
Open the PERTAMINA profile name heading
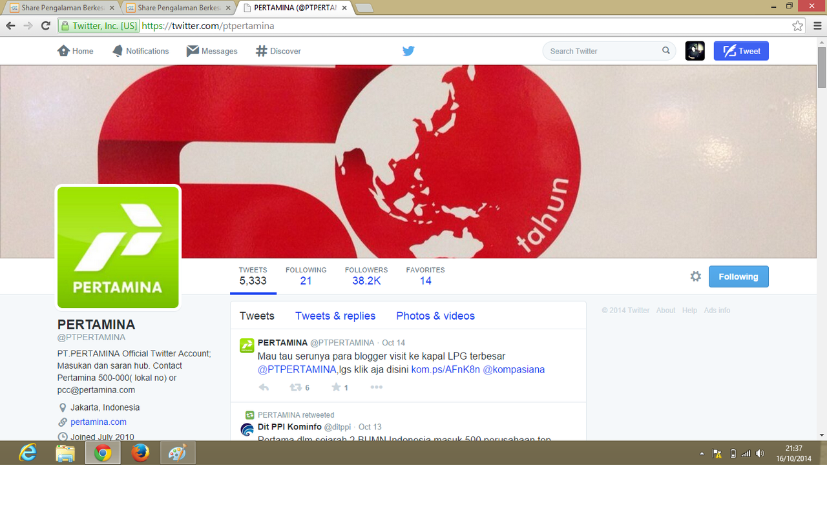[96, 324]
